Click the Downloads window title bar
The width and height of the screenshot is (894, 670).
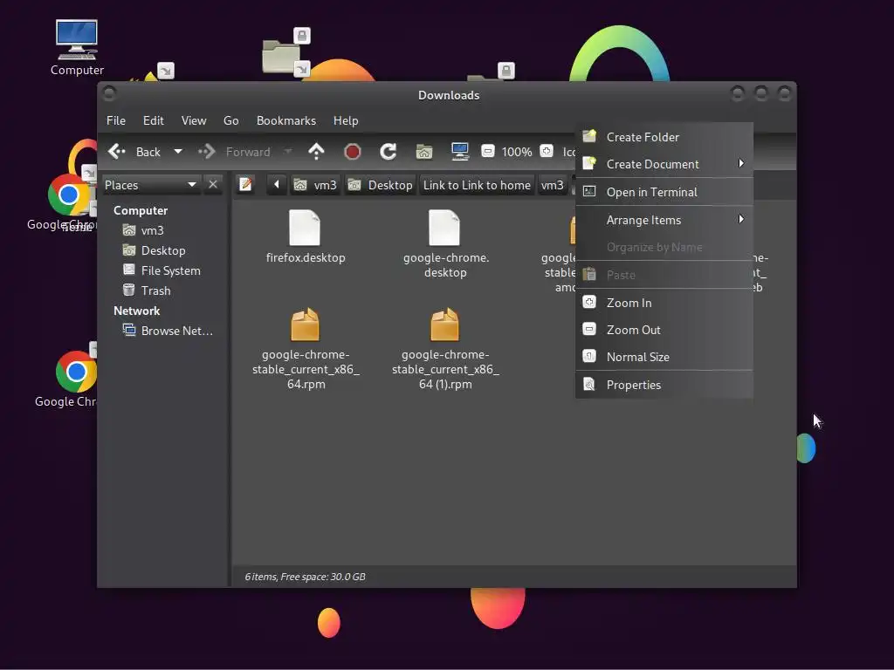click(x=449, y=95)
